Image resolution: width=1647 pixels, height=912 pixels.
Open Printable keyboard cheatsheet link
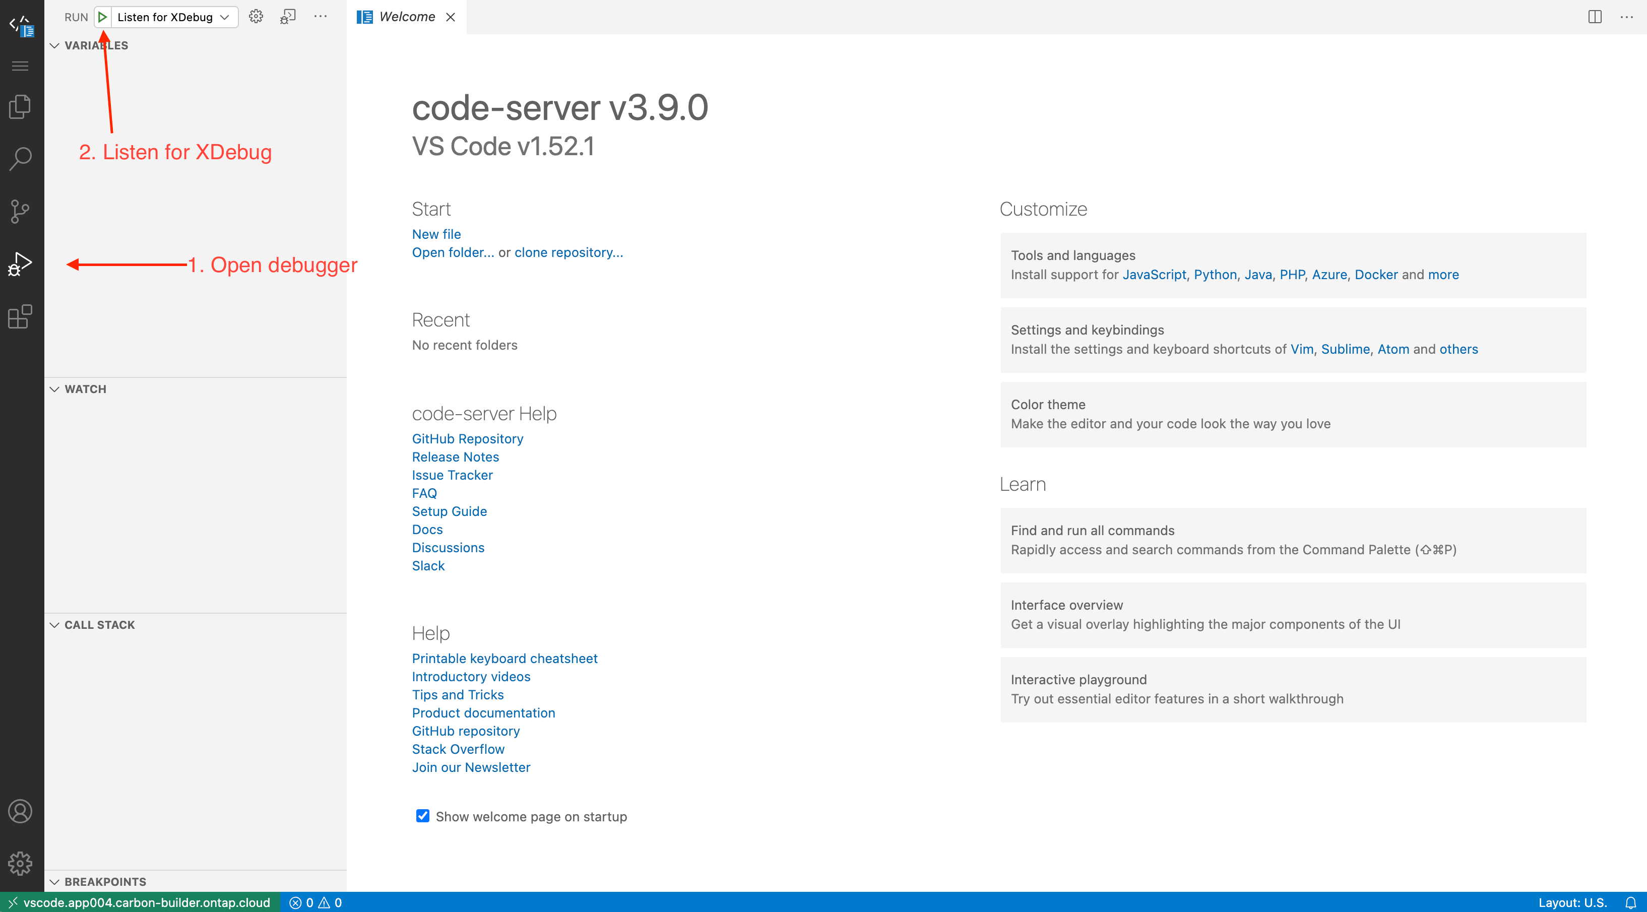click(x=504, y=659)
